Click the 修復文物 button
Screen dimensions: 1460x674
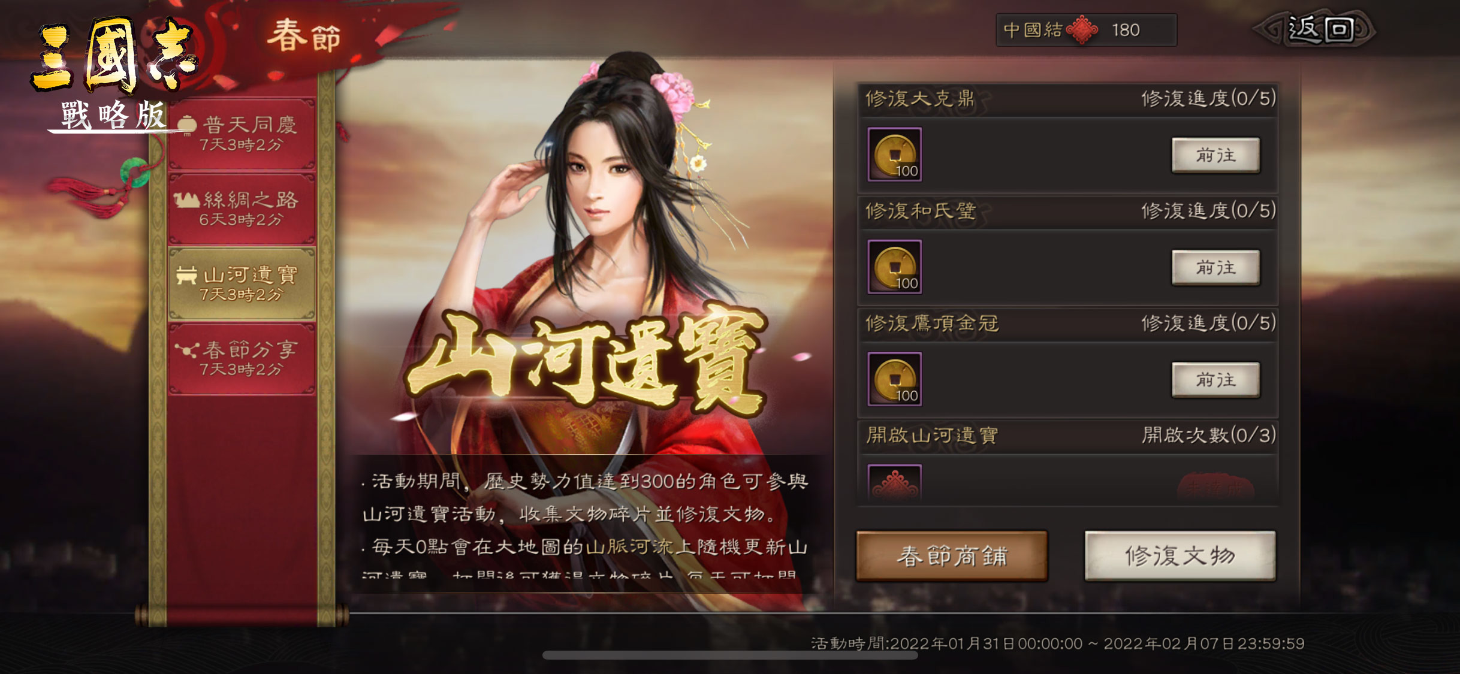tap(1180, 556)
